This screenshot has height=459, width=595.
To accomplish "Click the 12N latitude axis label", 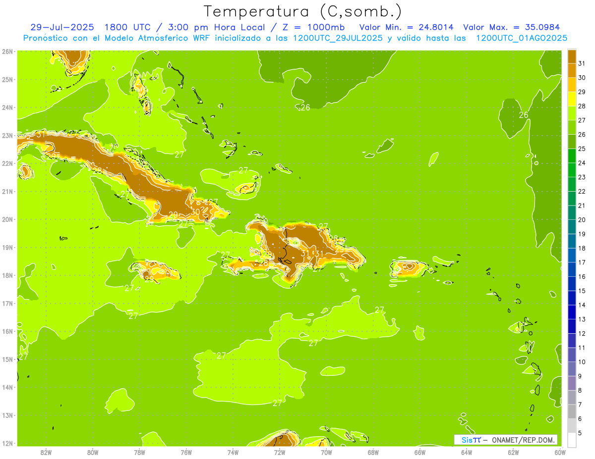I will [7, 443].
